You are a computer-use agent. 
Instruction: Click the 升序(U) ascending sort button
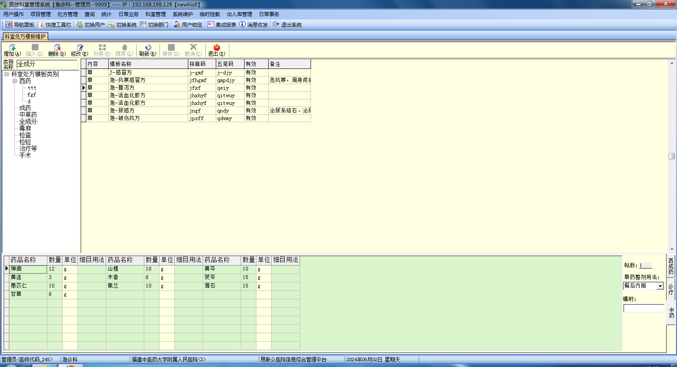(102, 50)
